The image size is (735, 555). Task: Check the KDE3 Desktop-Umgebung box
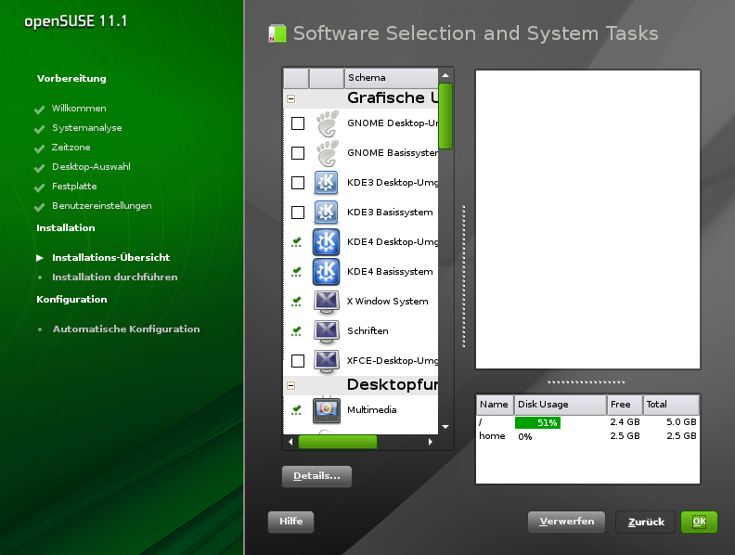point(298,183)
